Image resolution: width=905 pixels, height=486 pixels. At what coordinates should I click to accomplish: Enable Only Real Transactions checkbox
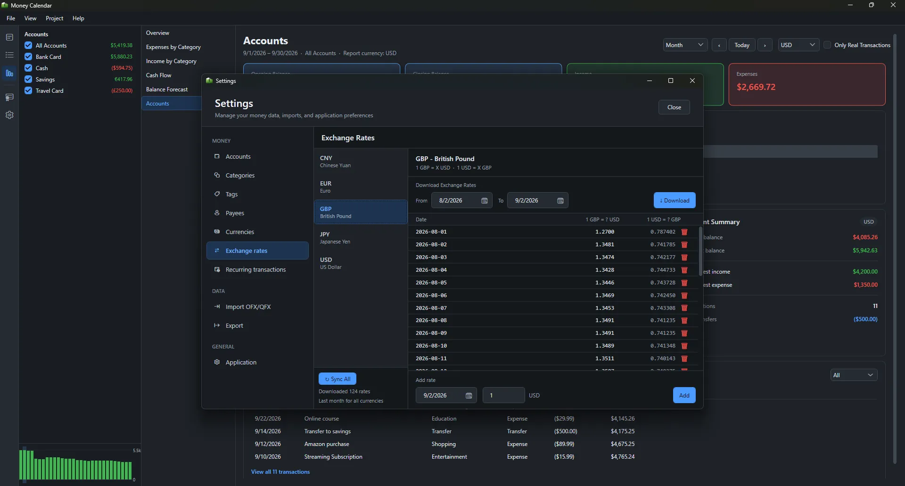point(827,45)
